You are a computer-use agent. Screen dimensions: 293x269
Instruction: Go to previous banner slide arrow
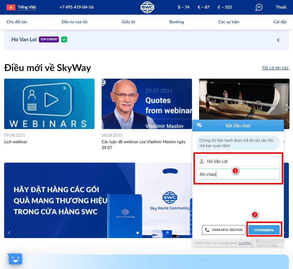[x=9, y=232]
